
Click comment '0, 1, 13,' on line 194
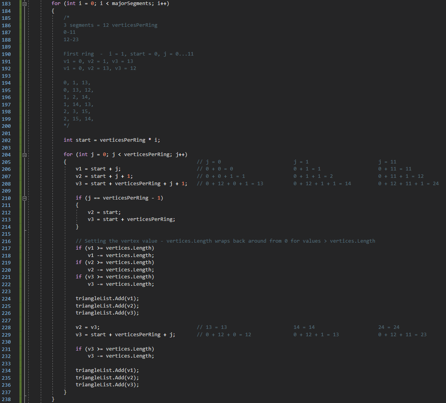point(77,83)
